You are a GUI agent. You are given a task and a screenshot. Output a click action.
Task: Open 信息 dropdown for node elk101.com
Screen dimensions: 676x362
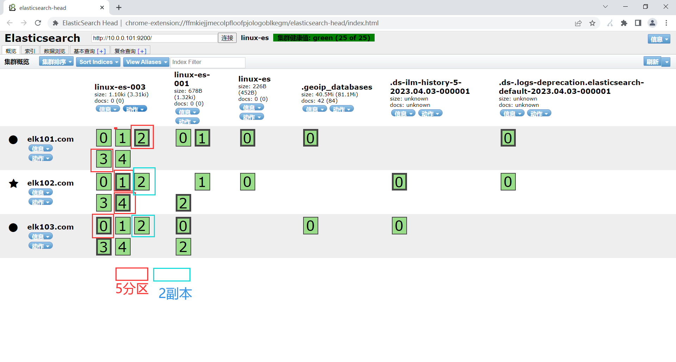click(x=40, y=148)
